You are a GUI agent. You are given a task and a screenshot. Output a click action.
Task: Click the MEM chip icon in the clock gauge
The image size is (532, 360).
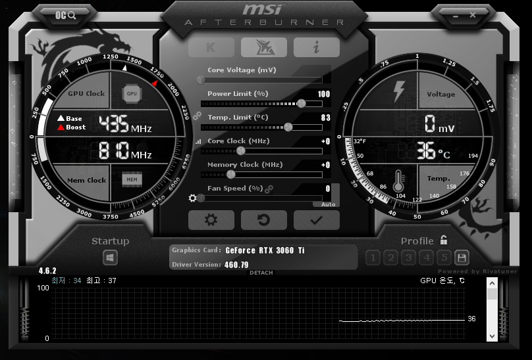tap(132, 179)
